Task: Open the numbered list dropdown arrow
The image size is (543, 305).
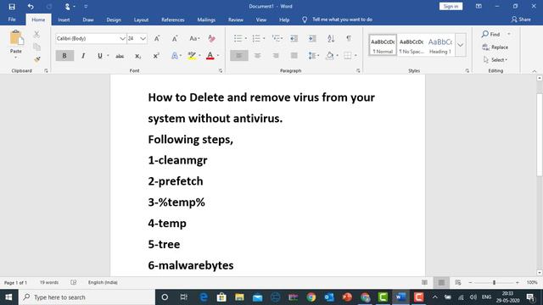Action: (x=264, y=38)
